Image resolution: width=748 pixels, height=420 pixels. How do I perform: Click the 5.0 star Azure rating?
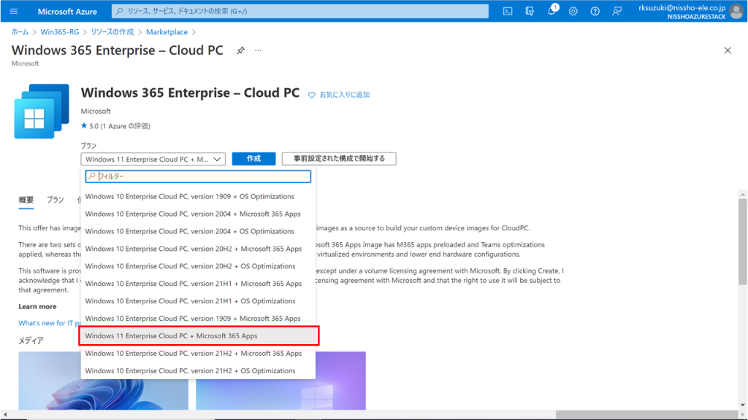coord(115,126)
